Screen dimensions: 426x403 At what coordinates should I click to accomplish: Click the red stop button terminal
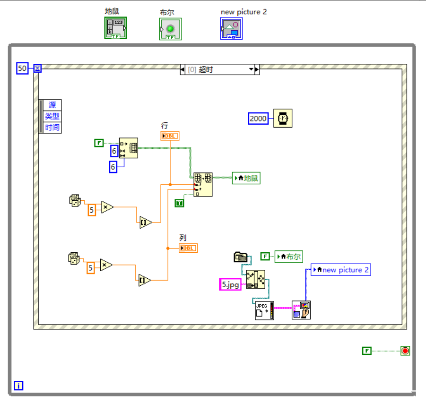pyautogui.click(x=405, y=351)
